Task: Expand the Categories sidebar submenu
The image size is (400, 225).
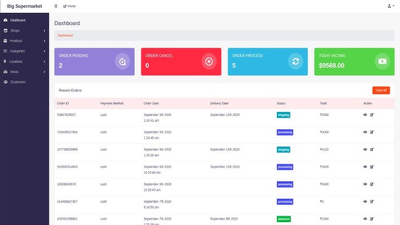Action: click(x=24, y=51)
